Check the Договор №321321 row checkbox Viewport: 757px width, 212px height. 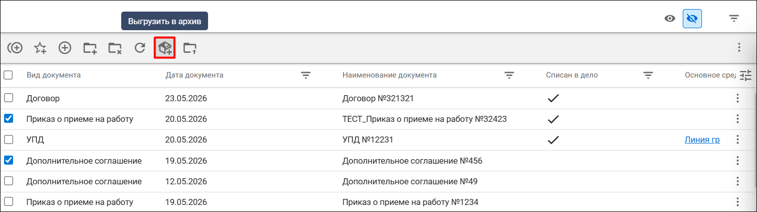click(9, 98)
